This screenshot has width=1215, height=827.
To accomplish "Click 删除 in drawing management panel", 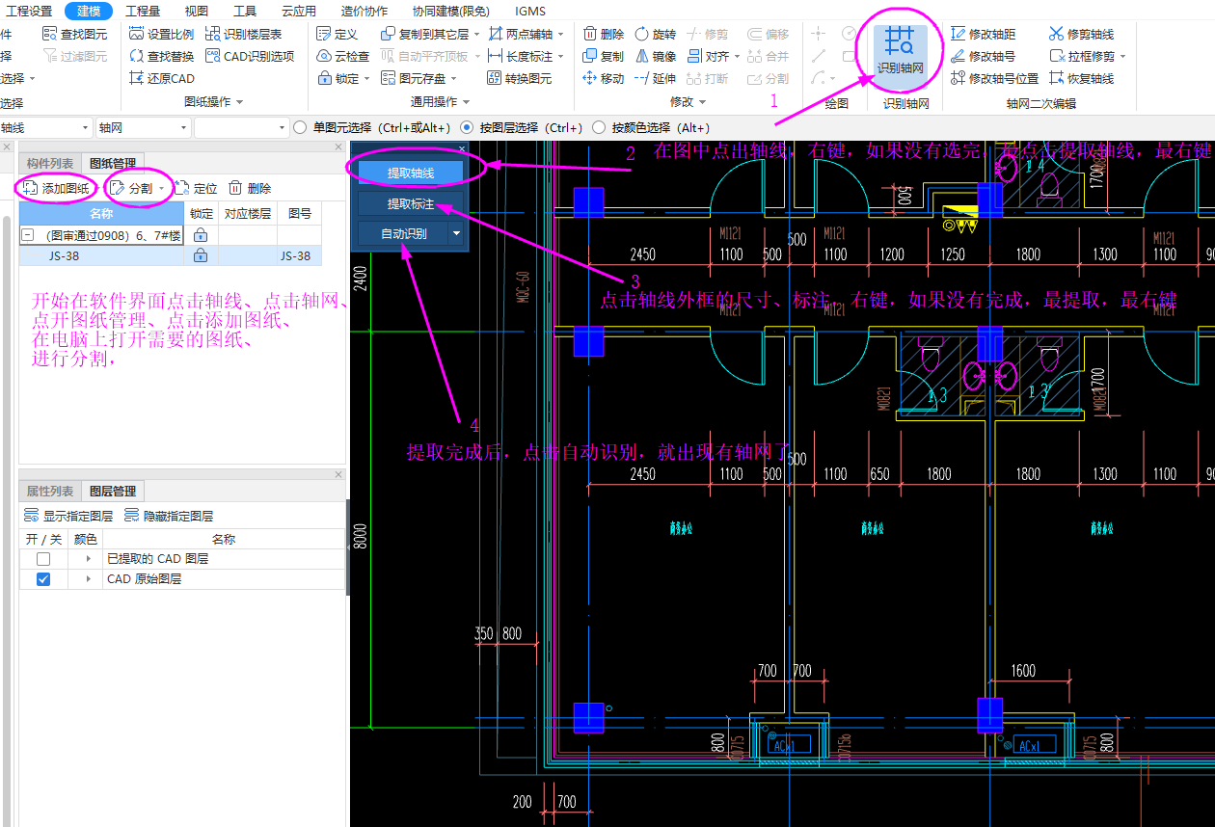I will pos(250,188).
